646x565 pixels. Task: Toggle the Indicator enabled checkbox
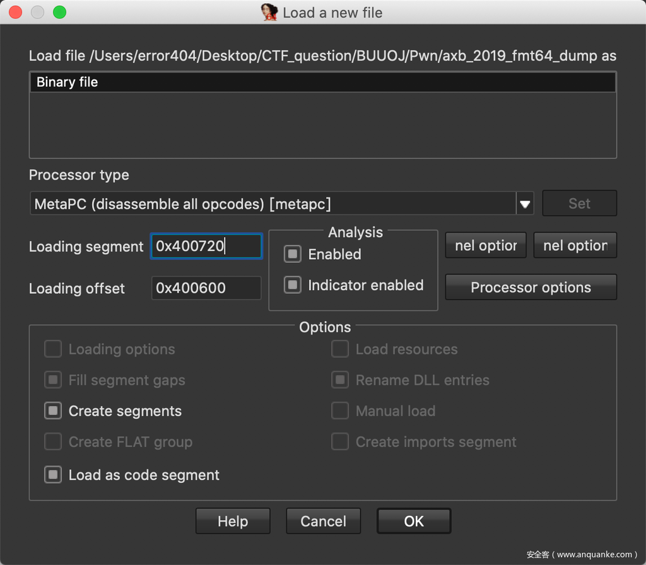292,285
